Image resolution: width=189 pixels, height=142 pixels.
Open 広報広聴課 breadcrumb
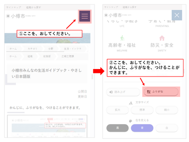pos(68,56)
